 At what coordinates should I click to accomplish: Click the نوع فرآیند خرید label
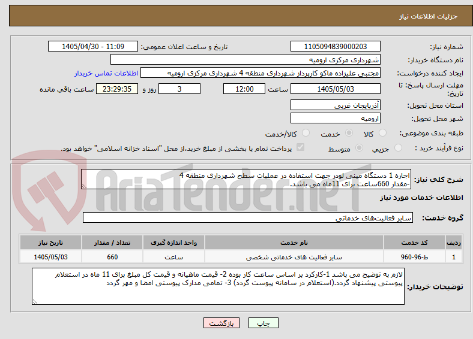(x=439, y=148)
